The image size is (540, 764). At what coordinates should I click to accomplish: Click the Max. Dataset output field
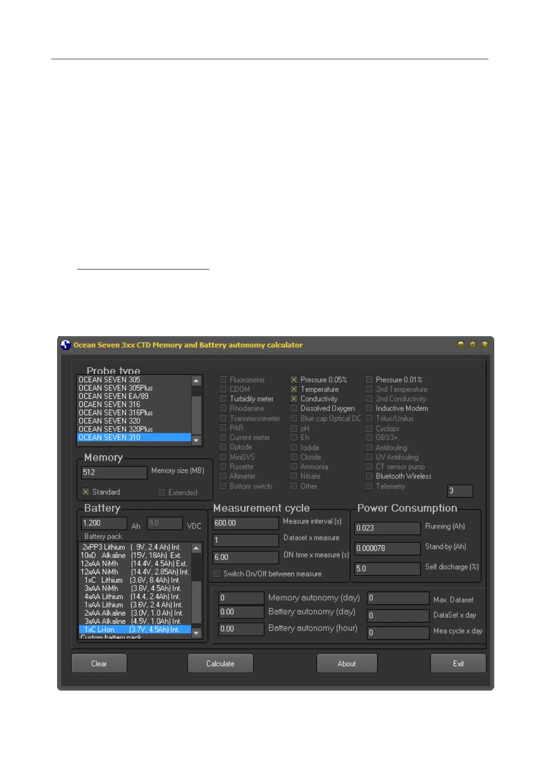(398, 598)
